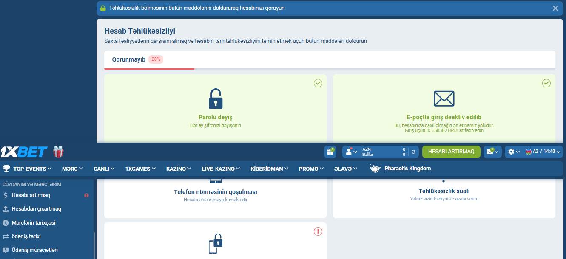The height and width of the screenshot is (259, 566).
Task: Expand the user account dropdown
Action: click(351, 152)
